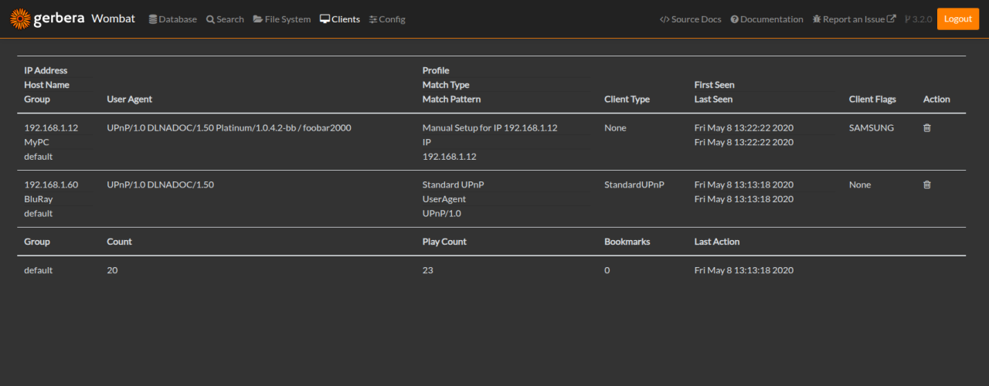
Task: Click the count value 20
Action: (x=112, y=271)
